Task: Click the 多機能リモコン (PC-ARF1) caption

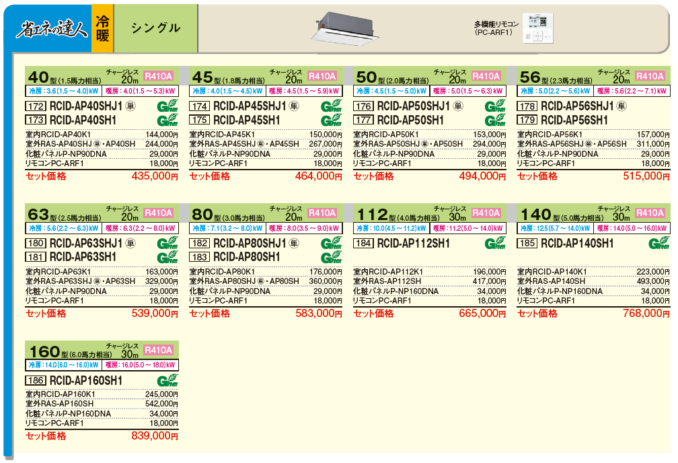Action: pos(496,28)
